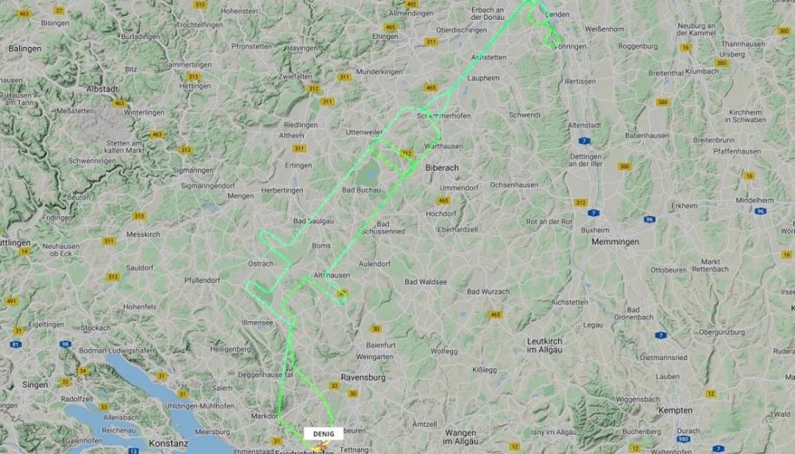This screenshot has height=454, width=795.
Task: Click the A7 highway shield near Memmingen
Action: click(594, 213)
